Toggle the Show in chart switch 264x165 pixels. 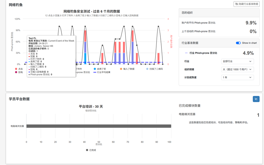[x=238, y=43]
